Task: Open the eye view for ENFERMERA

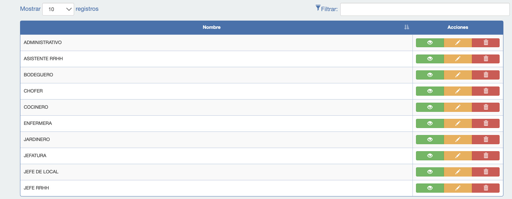Action: click(430, 124)
